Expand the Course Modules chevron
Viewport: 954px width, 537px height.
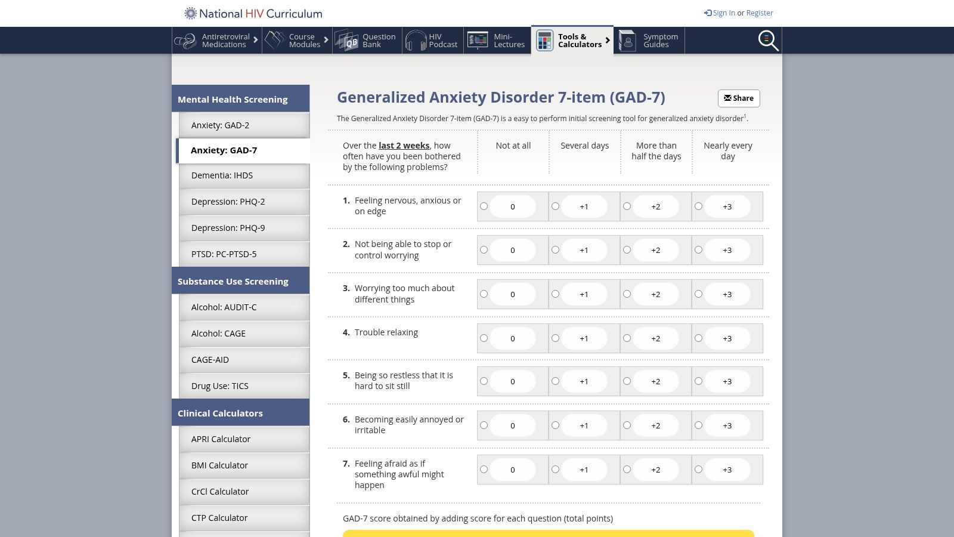[326, 40]
